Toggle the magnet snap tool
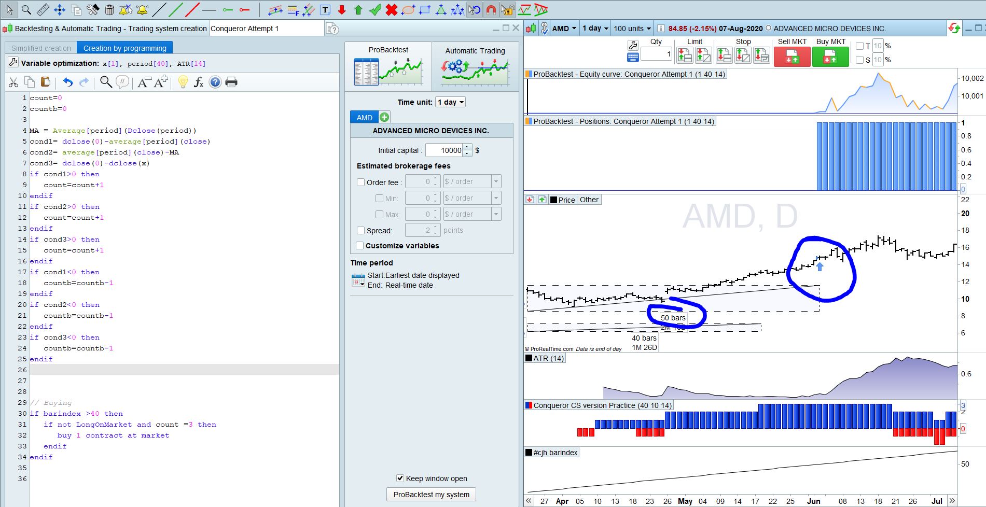The image size is (986, 507). tap(491, 9)
